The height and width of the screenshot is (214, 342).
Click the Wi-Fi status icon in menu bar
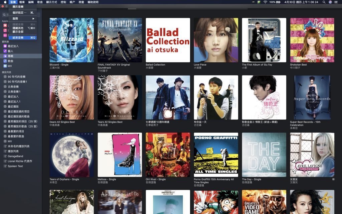point(265,2)
